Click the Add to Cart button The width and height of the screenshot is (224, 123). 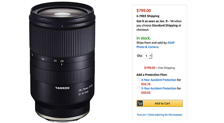[159, 103]
